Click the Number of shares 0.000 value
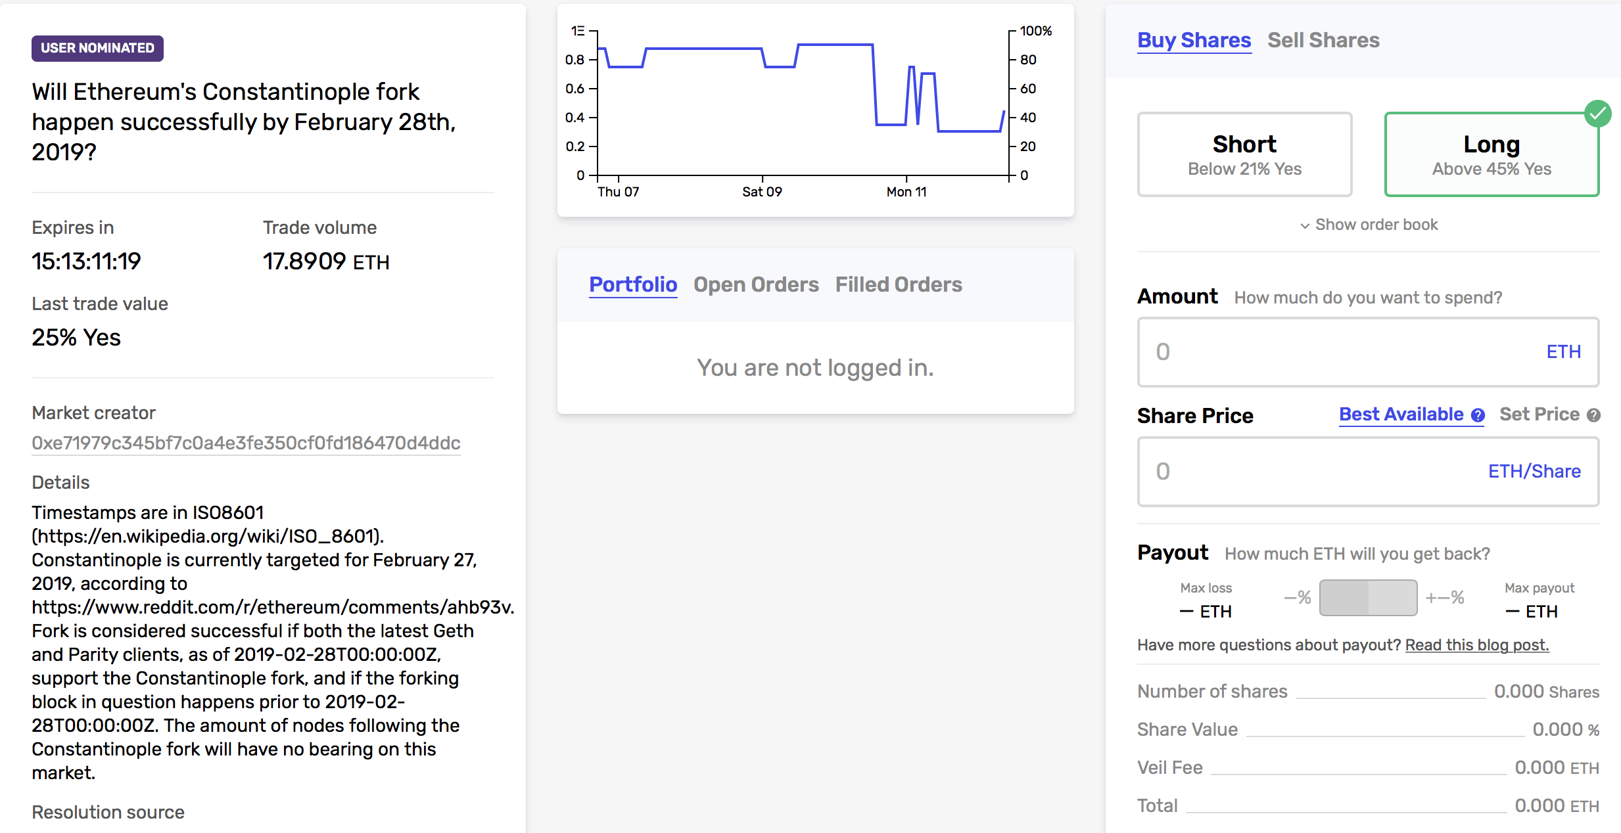This screenshot has height=833, width=1621. coord(1546,691)
